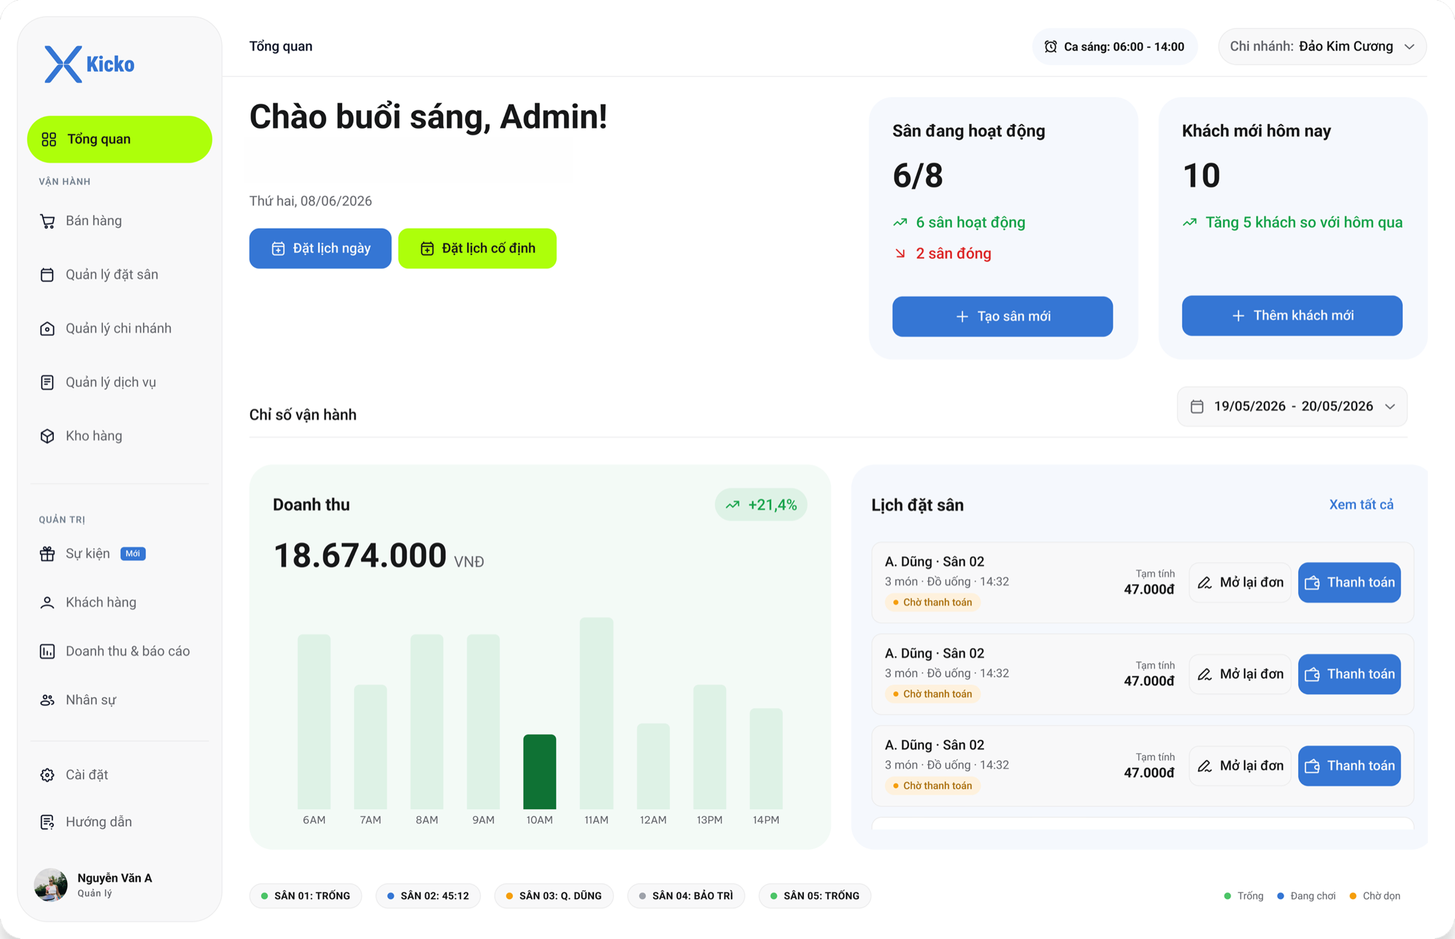Click Thêm khách mới button
Screen dimensions: 1455x939
pos(1292,315)
